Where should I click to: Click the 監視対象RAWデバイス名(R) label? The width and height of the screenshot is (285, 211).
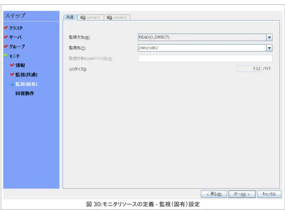91,59
